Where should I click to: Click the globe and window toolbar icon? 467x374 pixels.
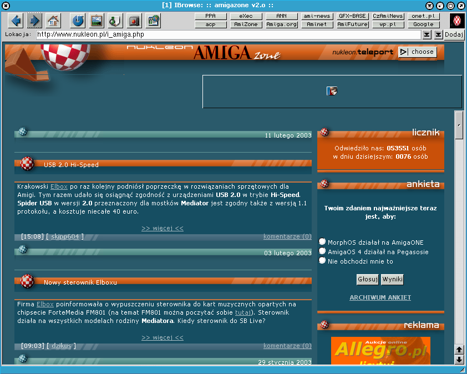click(153, 21)
